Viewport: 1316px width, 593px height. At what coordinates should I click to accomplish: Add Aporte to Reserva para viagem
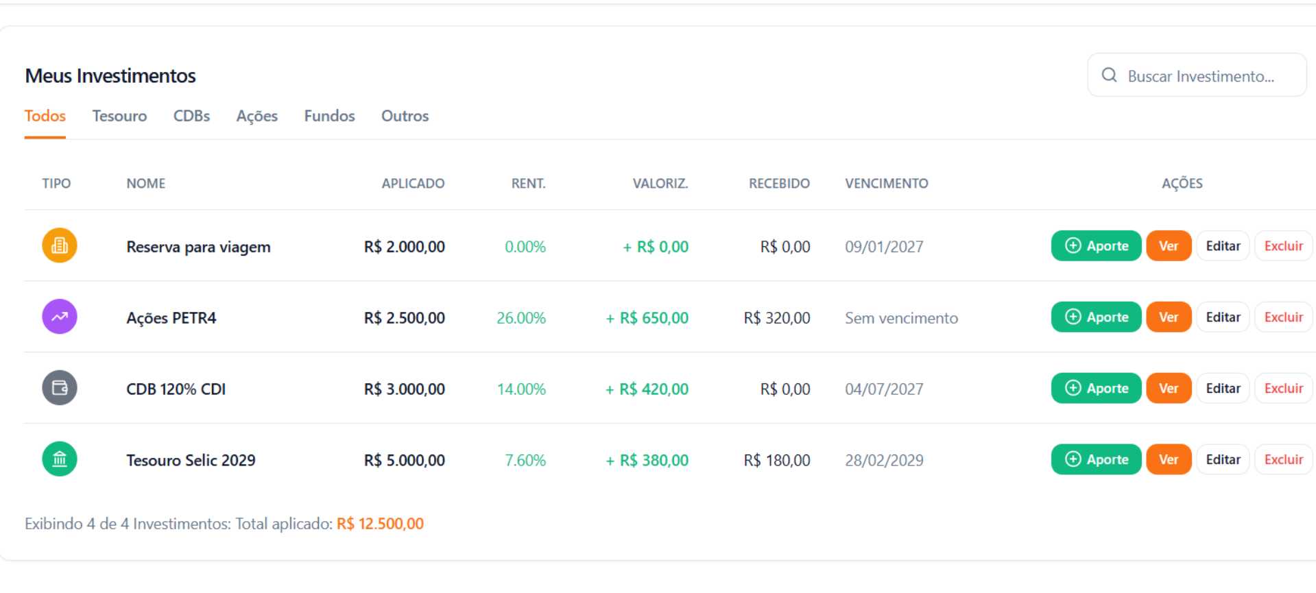point(1096,246)
